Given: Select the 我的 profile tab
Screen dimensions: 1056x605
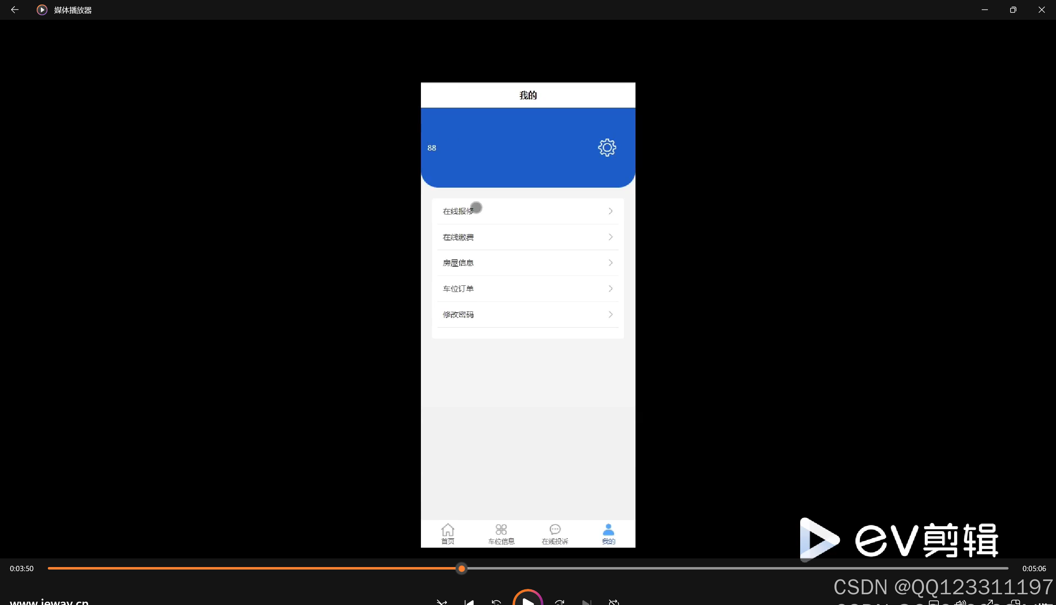Looking at the screenshot, I should 608,534.
